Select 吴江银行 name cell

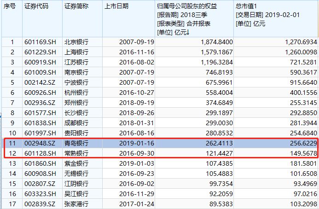click(x=76, y=194)
